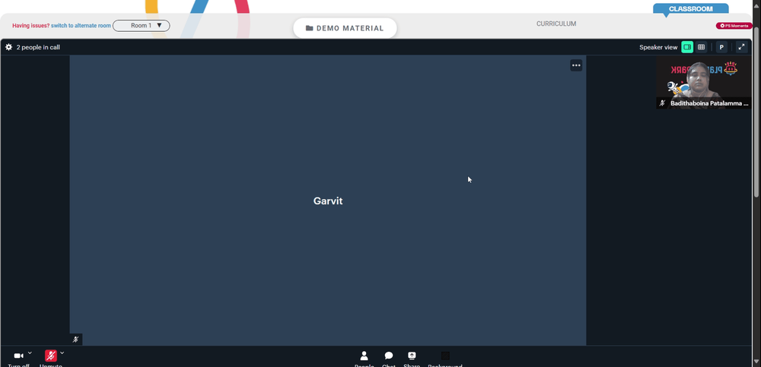Screen dimensions: 761x367
Task: Click the P button in call header
Action: [x=721, y=47]
